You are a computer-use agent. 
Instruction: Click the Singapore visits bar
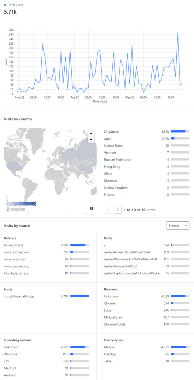(180, 132)
